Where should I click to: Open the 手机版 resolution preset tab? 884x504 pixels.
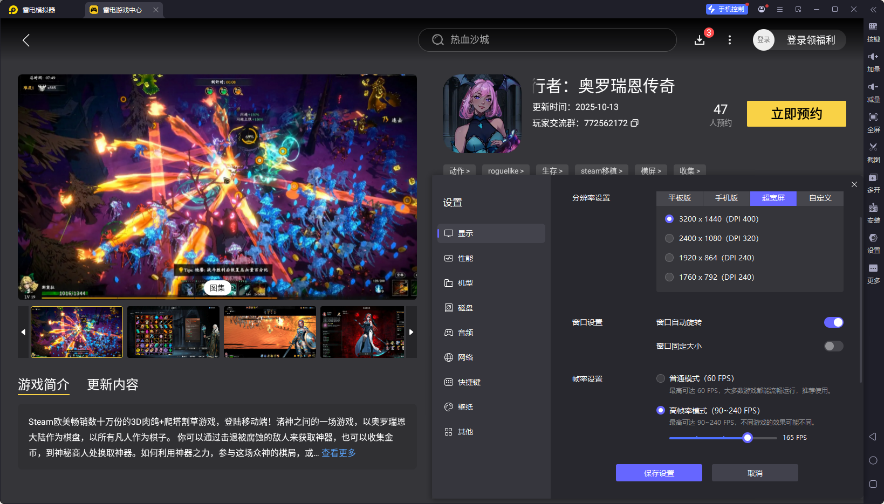726,198
